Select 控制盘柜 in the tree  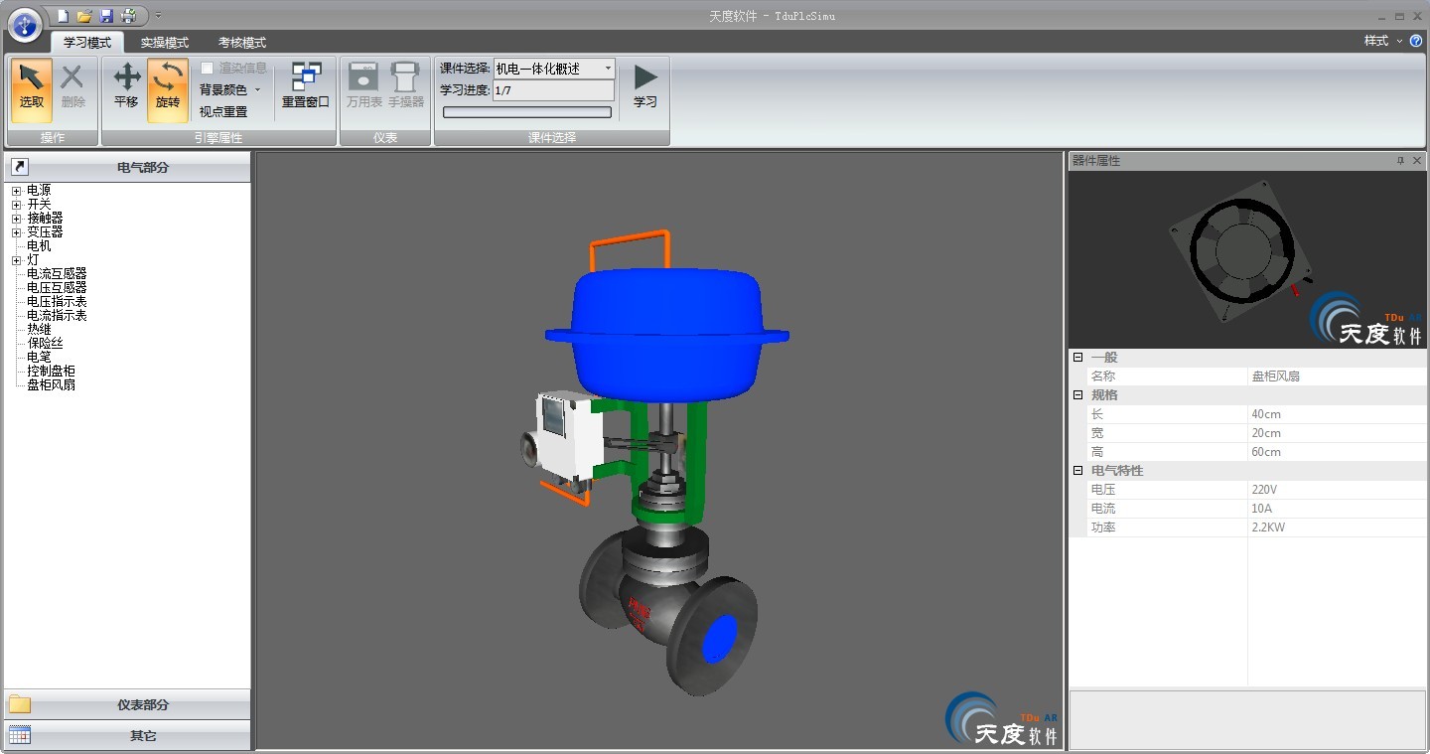[x=51, y=371]
